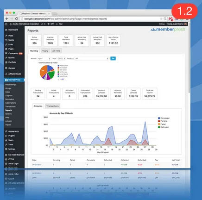Viewport: 202px width, 200px height.
Task: Click the Completed legend blue swatch
Action: click(x=159, y=118)
